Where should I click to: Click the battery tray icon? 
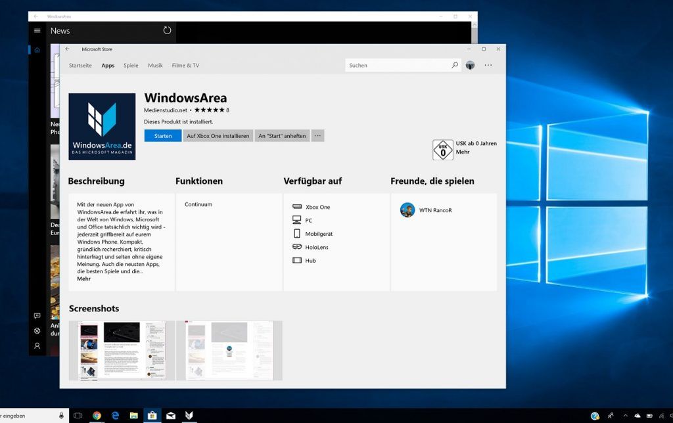coord(649,416)
